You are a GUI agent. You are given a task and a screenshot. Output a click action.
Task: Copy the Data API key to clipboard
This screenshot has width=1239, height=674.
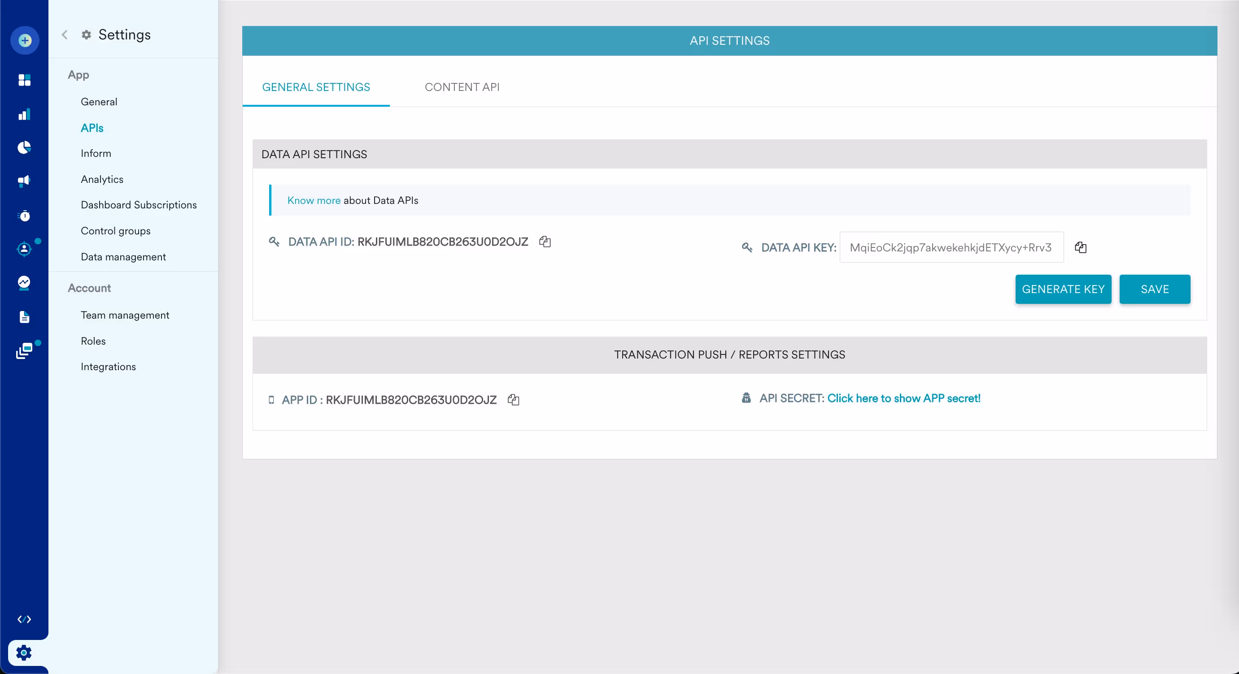coord(1080,247)
